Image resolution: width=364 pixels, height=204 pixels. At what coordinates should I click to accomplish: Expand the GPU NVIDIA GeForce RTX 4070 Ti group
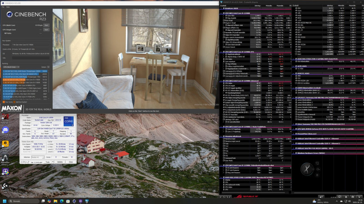pyautogui.click(x=293, y=129)
